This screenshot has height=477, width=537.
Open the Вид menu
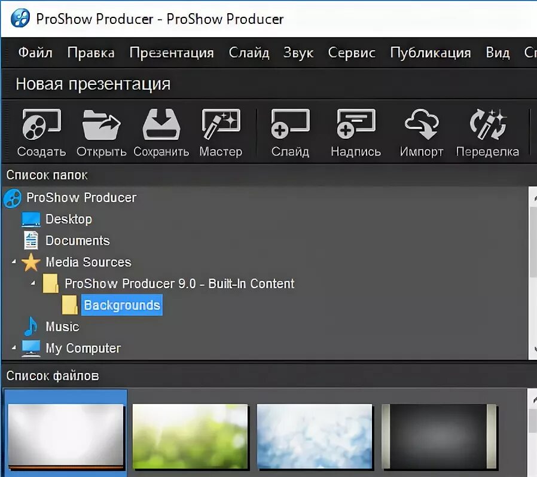click(498, 53)
